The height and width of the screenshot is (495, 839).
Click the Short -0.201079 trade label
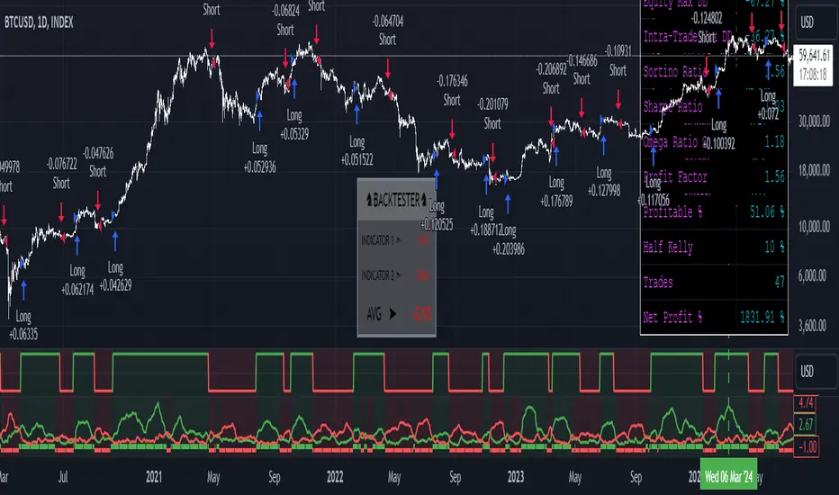point(492,113)
